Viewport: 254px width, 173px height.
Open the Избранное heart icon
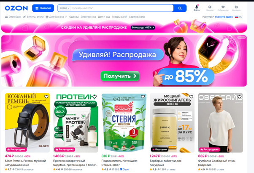pyautogui.click(x=223, y=8)
